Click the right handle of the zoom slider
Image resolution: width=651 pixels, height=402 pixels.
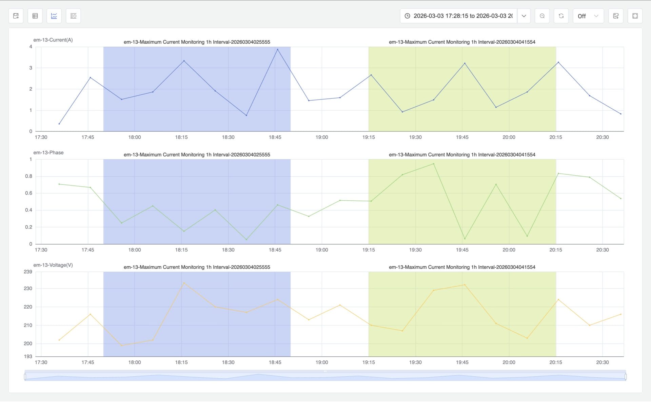pyautogui.click(x=625, y=377)
